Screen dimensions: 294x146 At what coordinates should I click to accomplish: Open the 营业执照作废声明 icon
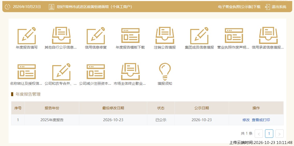(x=234, y=36)
